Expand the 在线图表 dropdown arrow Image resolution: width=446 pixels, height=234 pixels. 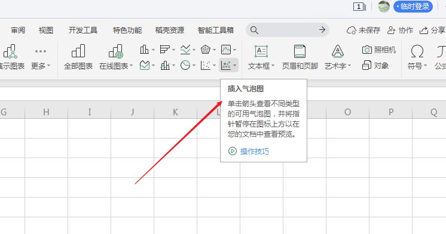point(131,66)
